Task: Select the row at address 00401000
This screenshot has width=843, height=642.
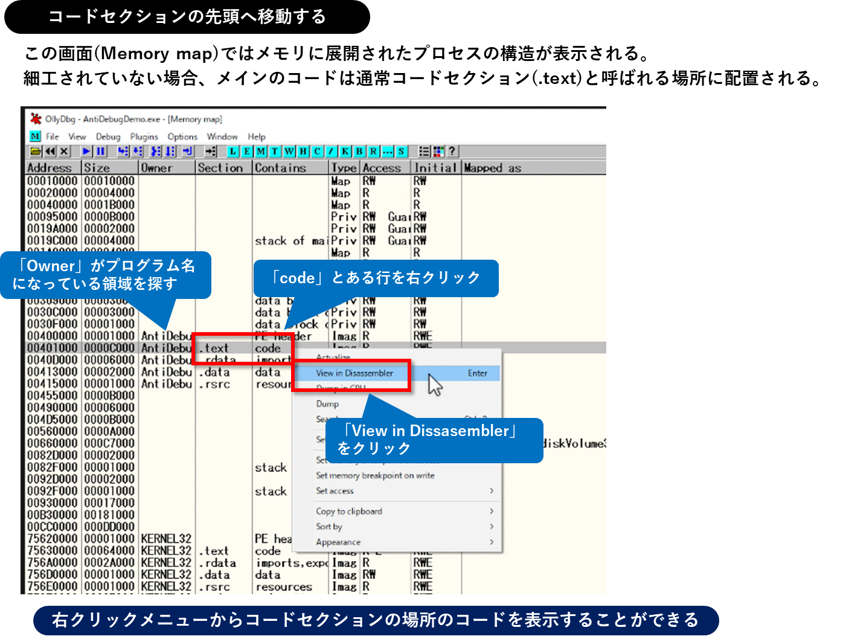Action: coord(316,348)
